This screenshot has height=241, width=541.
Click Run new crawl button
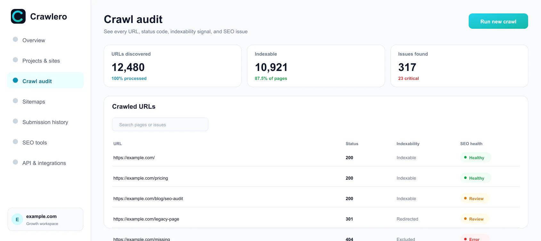point(498,21)
